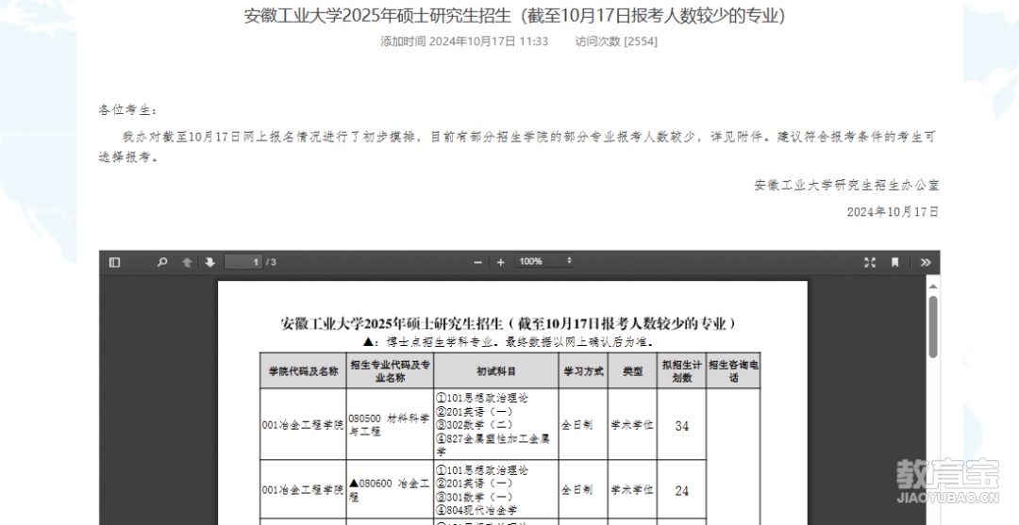Click the greeting text '各位考生:'
1019x525 pixels.
(128, 110)
